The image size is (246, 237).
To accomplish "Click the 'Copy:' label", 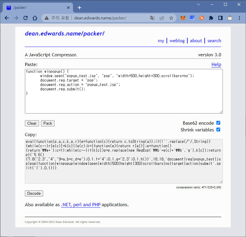I will coord(30,135).
